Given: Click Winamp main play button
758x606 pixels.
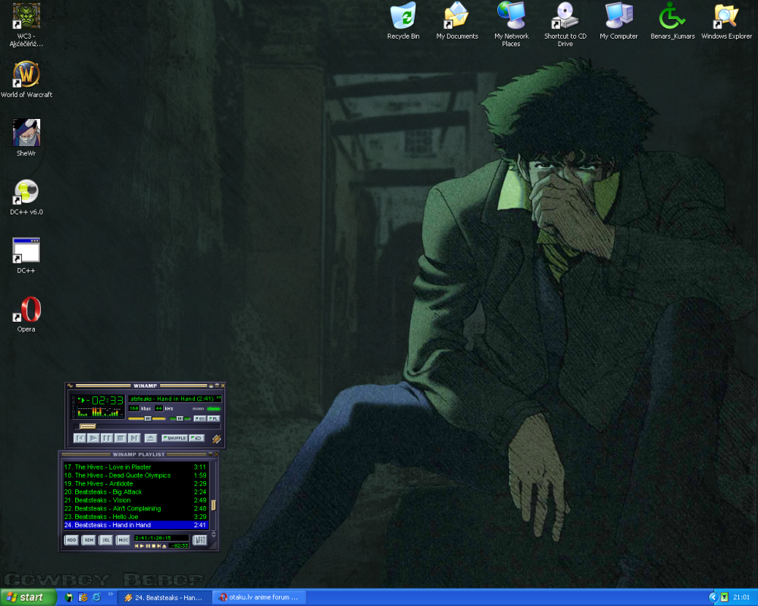Looking at the screenshot, I should coord(93,439).
